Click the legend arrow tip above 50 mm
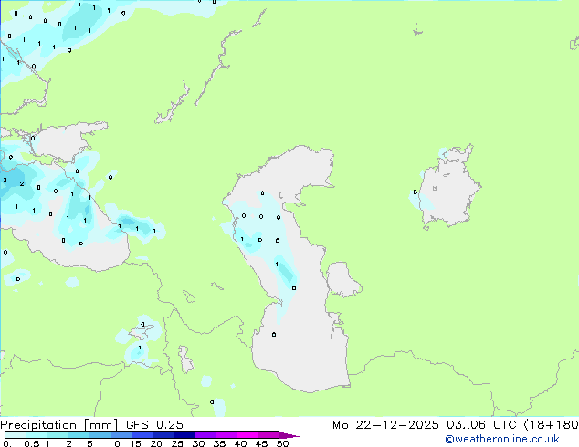579x447 pixels. click(x=289, y=435)
